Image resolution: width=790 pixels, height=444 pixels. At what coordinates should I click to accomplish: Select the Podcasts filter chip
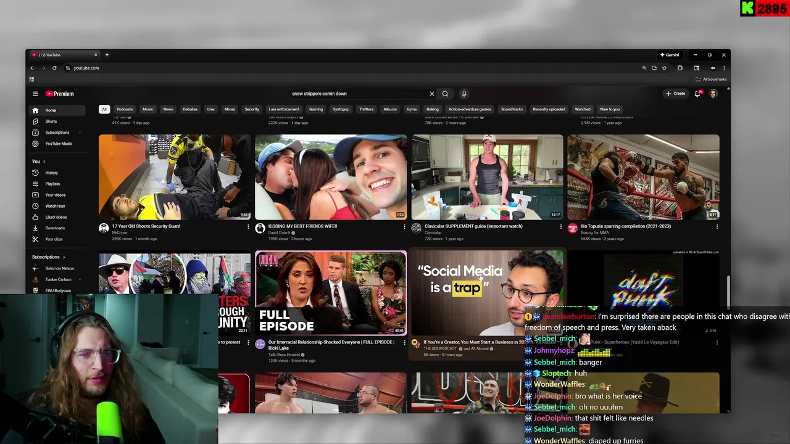coord(125,109)
